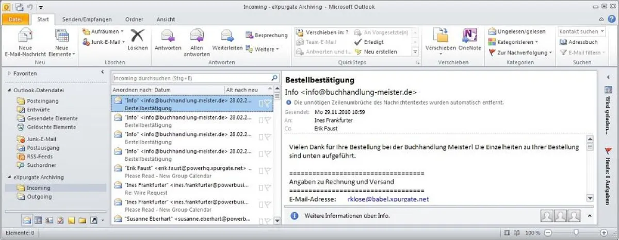This screenshot has width=619, height=240.
Task: Click Allen antworten icon
Action: [197, 36]
